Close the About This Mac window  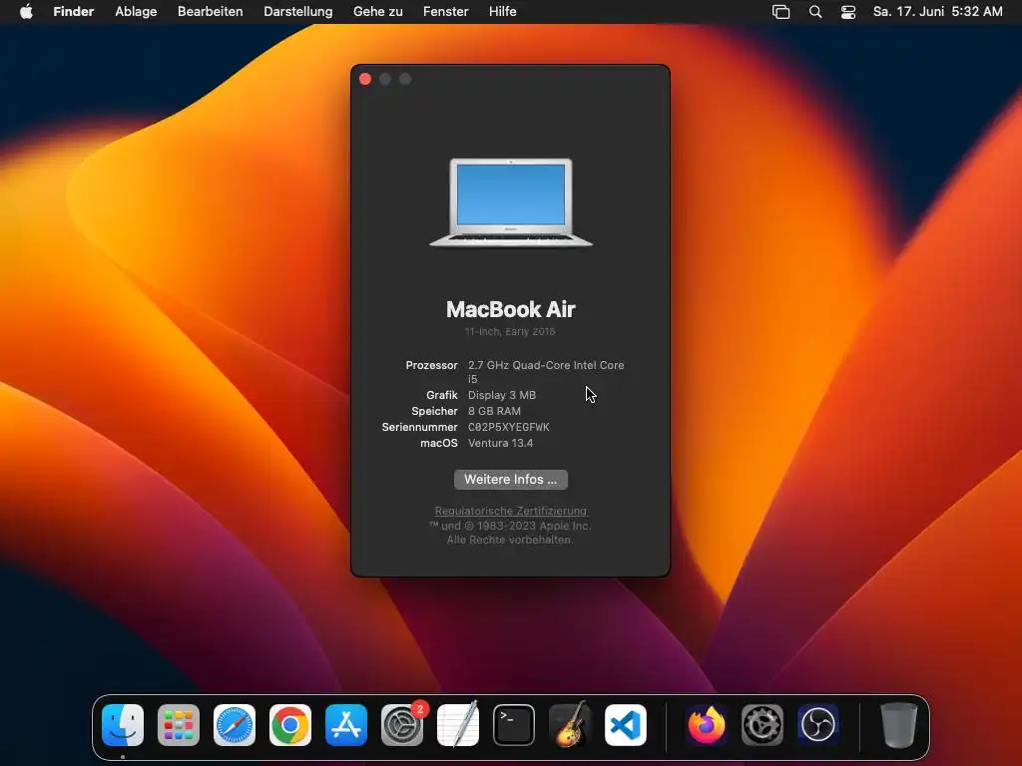pyautogui.click(x=365, y=79)
